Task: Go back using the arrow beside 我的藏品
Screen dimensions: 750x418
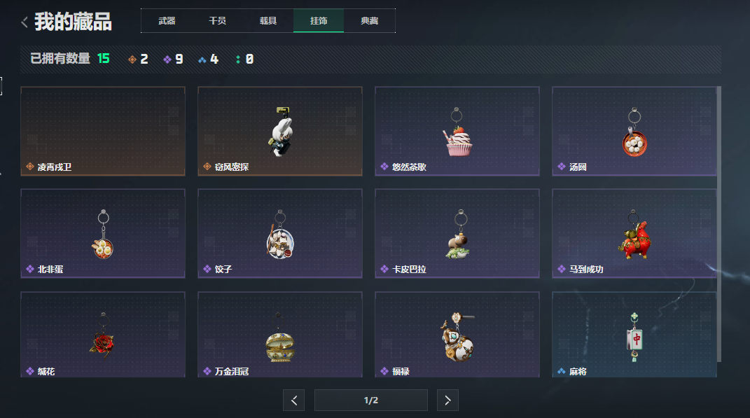Action: [x=25, y=22]
